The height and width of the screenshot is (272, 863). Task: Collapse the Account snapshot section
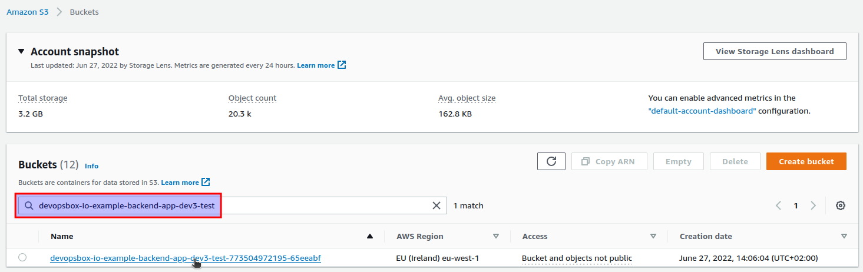[21, 51]
